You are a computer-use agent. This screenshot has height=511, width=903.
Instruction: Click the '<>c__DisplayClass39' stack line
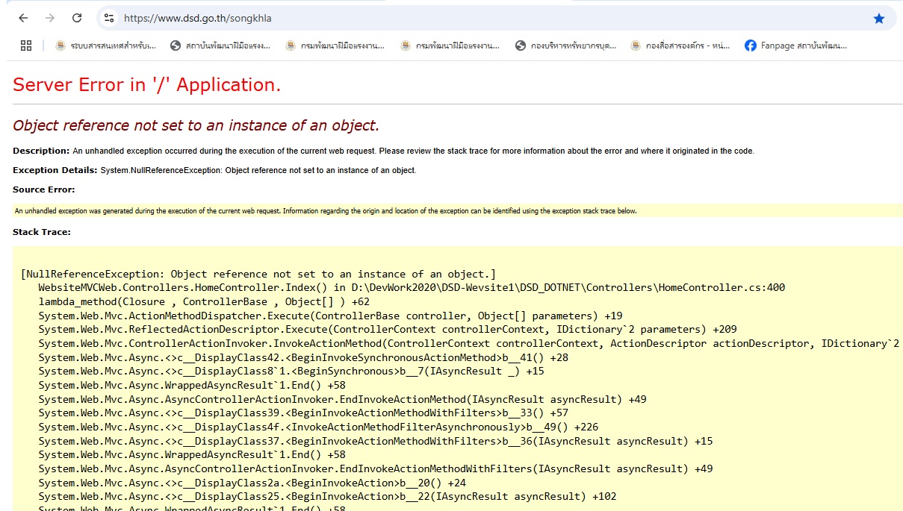click(303, 413)
